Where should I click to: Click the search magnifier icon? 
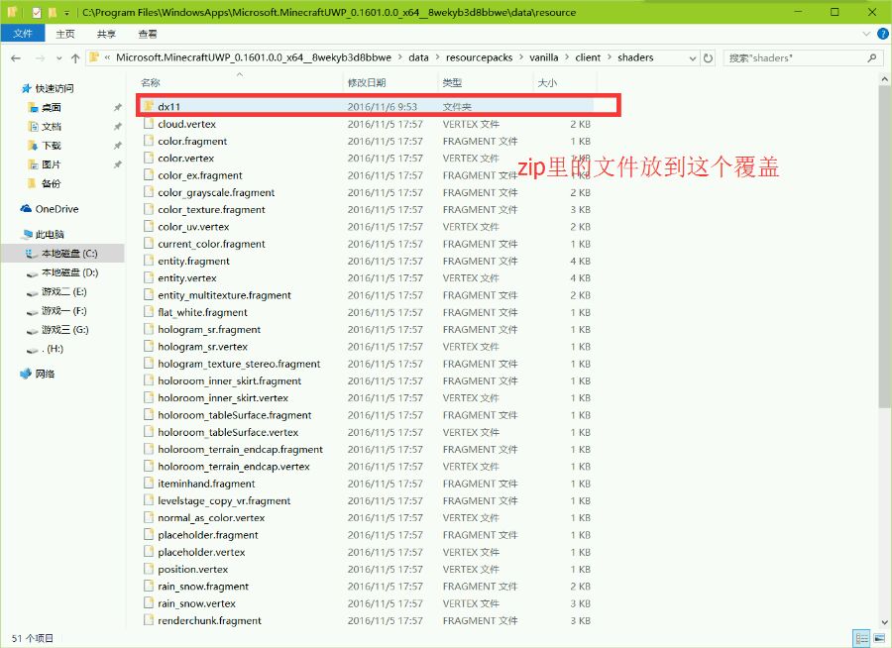[x=872, y=58]
